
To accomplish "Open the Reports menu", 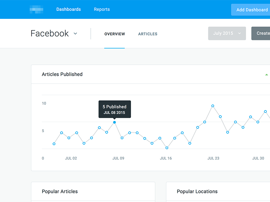I will click(x=102, y=9).
